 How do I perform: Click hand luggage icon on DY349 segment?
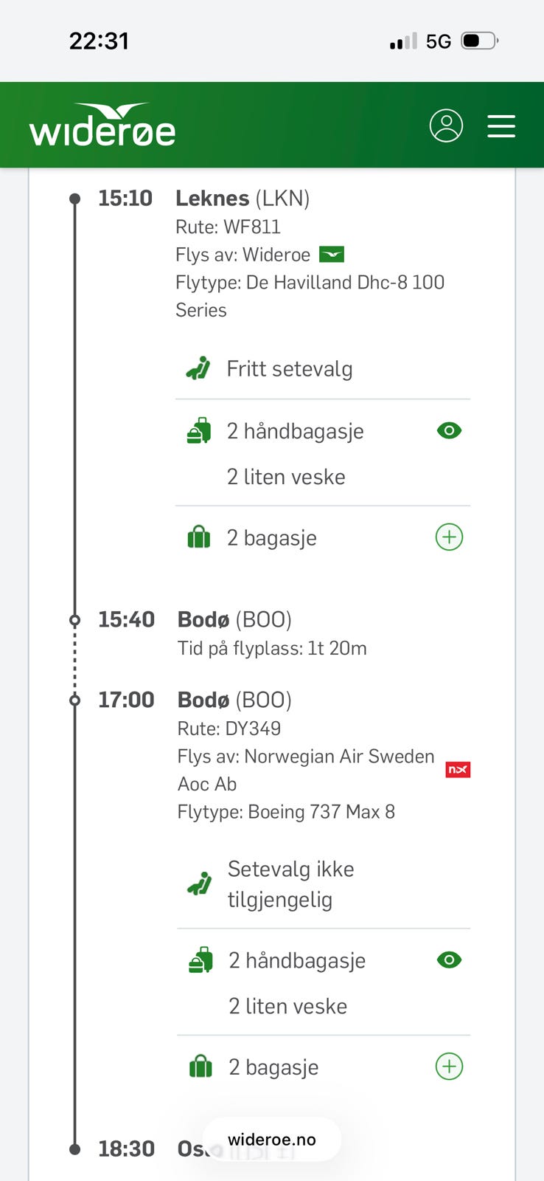coord(200,960)
